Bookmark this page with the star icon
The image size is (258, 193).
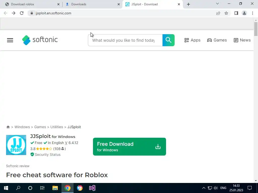pyautogui.click(x=226, y=13)
